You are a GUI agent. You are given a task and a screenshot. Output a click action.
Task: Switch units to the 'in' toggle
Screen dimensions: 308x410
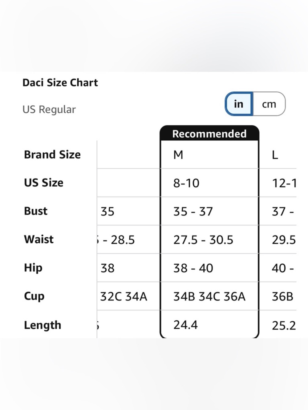point(239,104)
